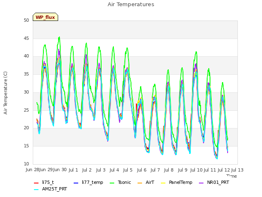Click the cyan AM25T_PRT color marker
The image size is (262, 197).
[x=36, y=190]
